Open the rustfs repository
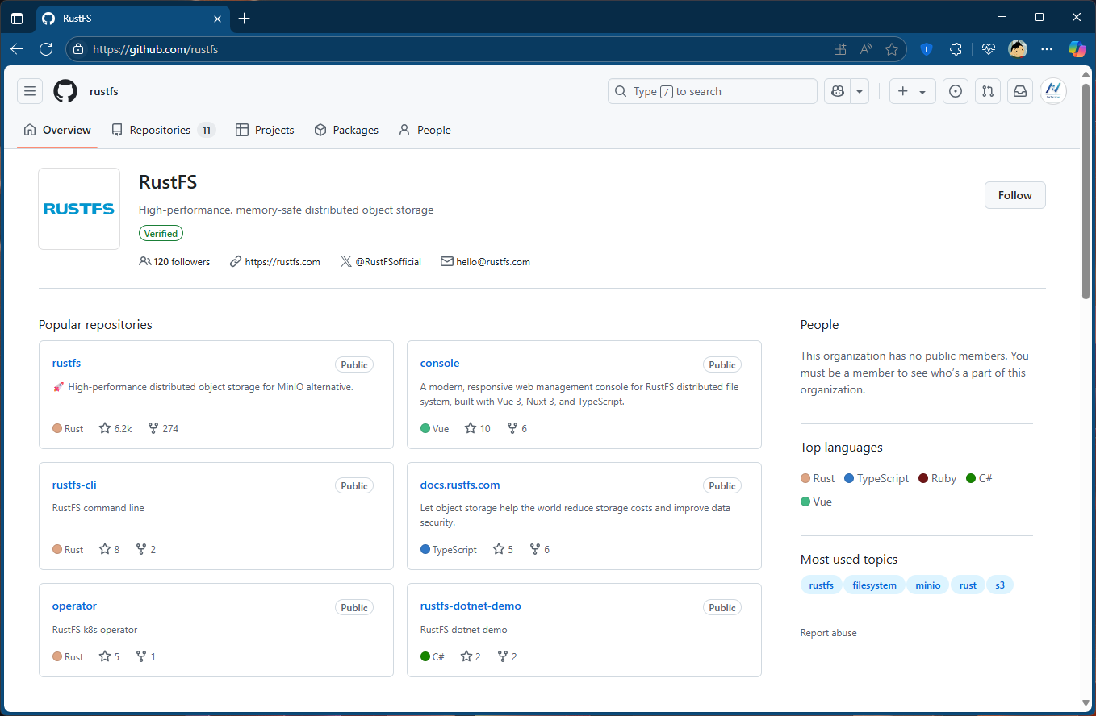The image size is (1096, 716). click(x=66, y=363)
